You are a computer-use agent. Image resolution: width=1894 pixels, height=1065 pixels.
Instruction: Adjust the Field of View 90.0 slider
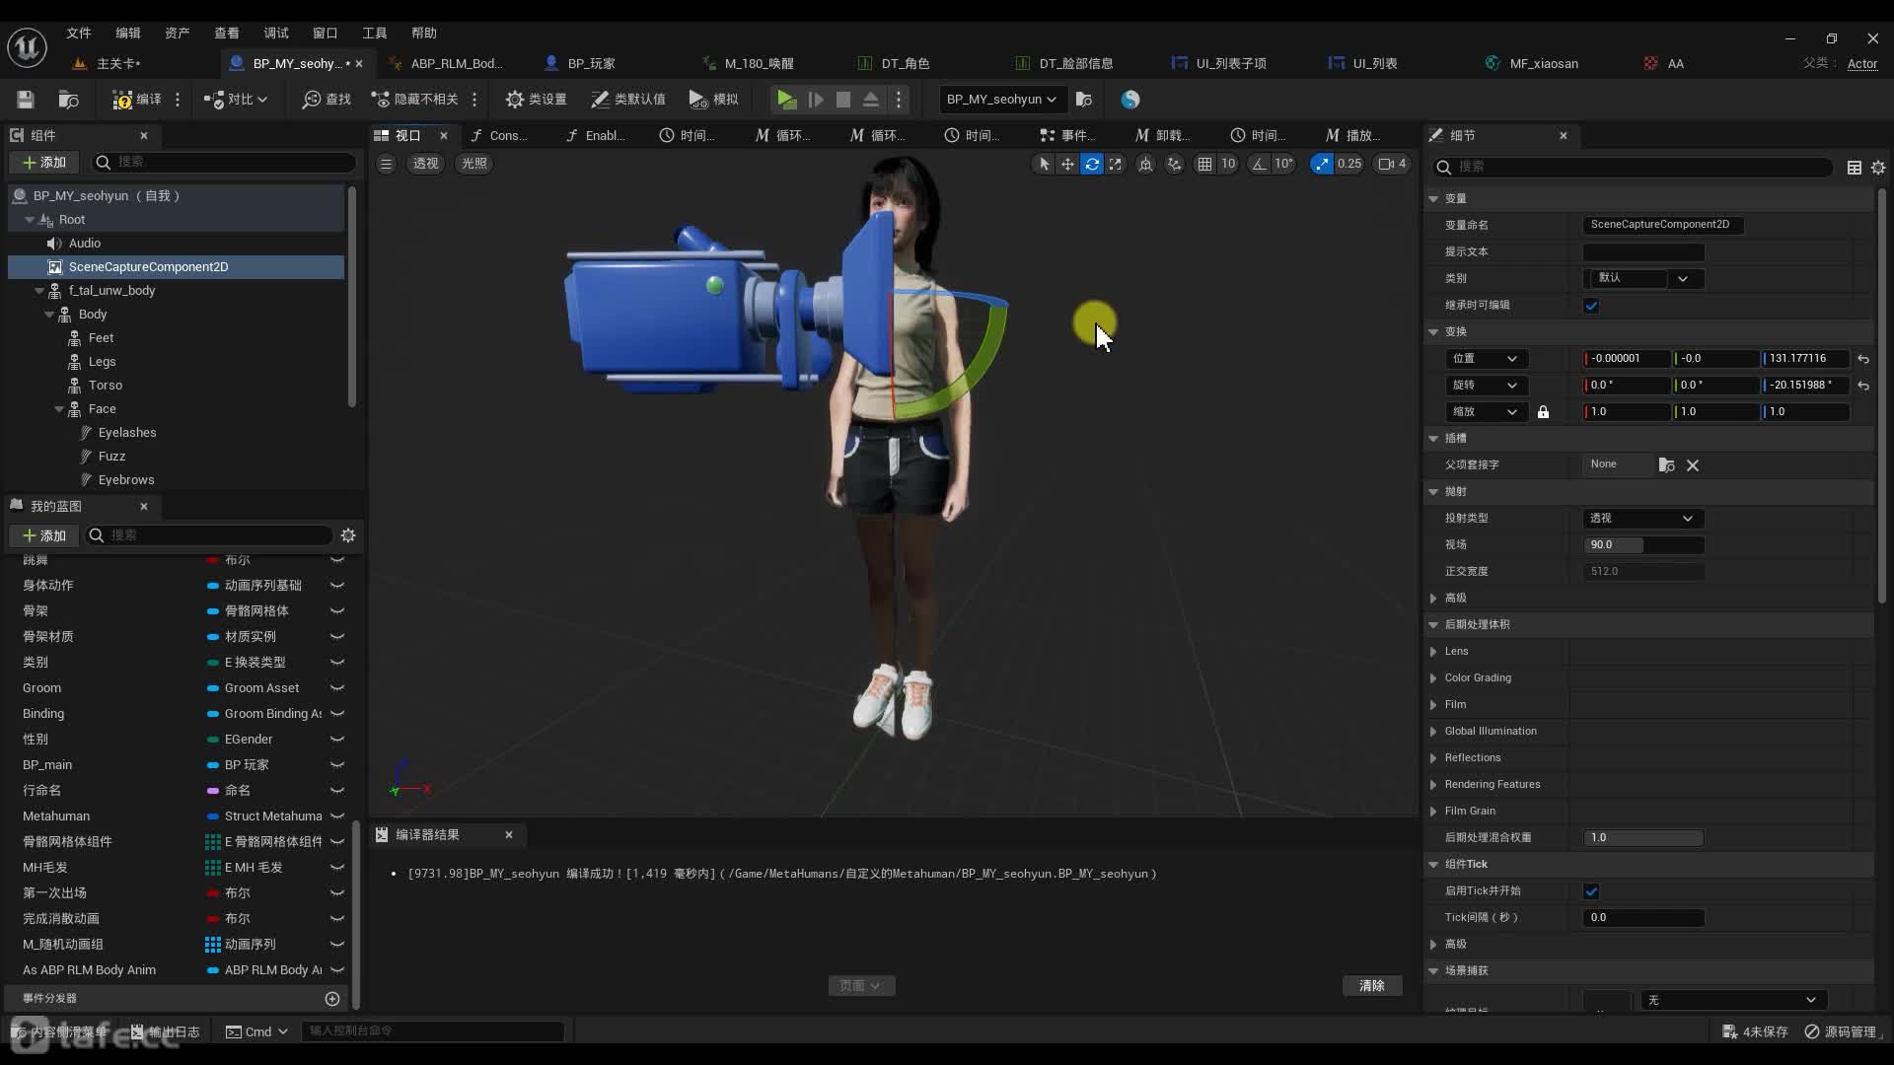[x=1643, y=545]
